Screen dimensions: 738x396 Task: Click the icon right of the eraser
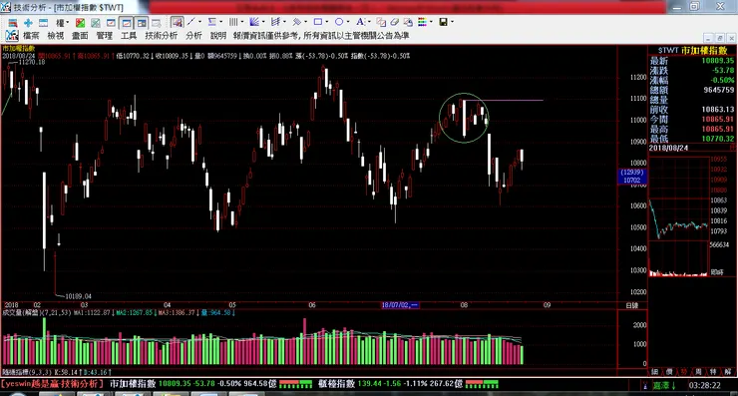408,22
